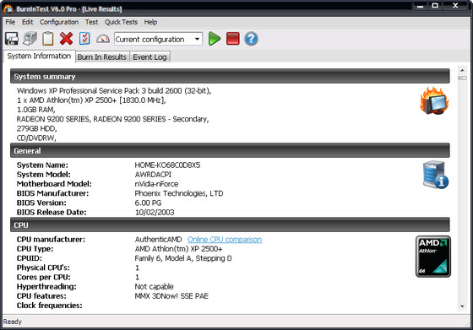Select the nVidia-nForce motherboard value

pos(156,184)
